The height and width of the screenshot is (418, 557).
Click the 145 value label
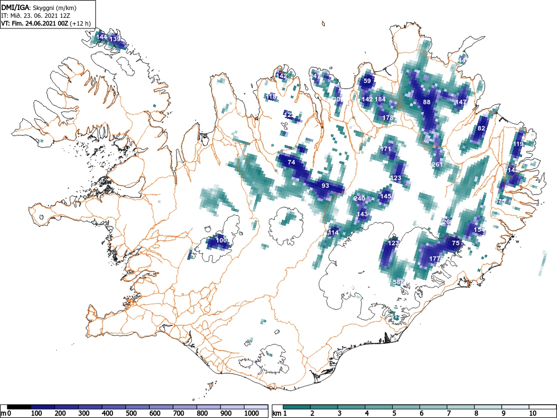point(386,196)
